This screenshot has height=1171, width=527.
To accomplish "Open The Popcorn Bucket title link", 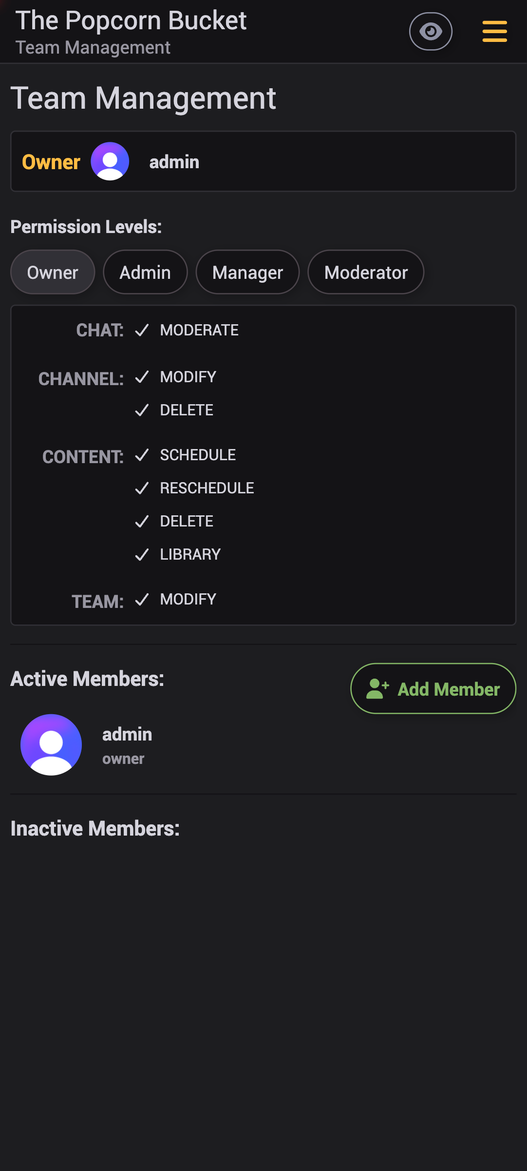I will 131,20.
